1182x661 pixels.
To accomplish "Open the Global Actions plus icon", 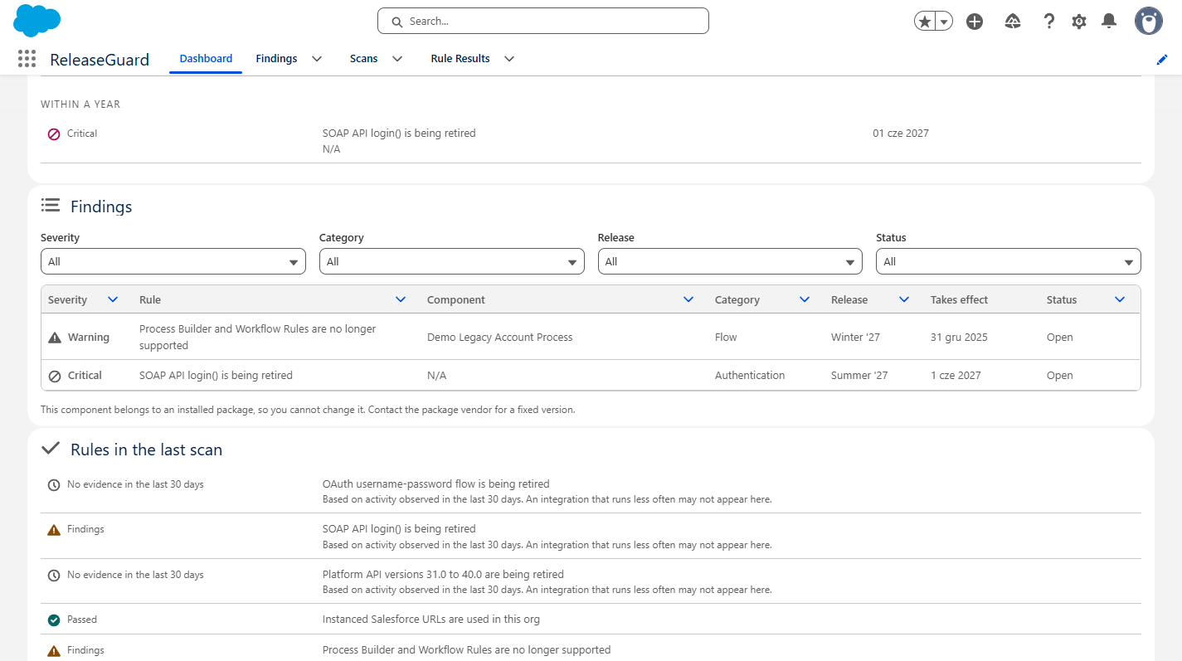I will (975, 22).
